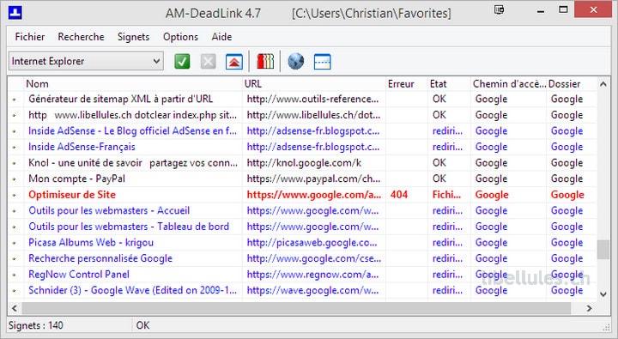
Task: Click 'Signets : 140' status bar entry
Action: pos(36,325)
